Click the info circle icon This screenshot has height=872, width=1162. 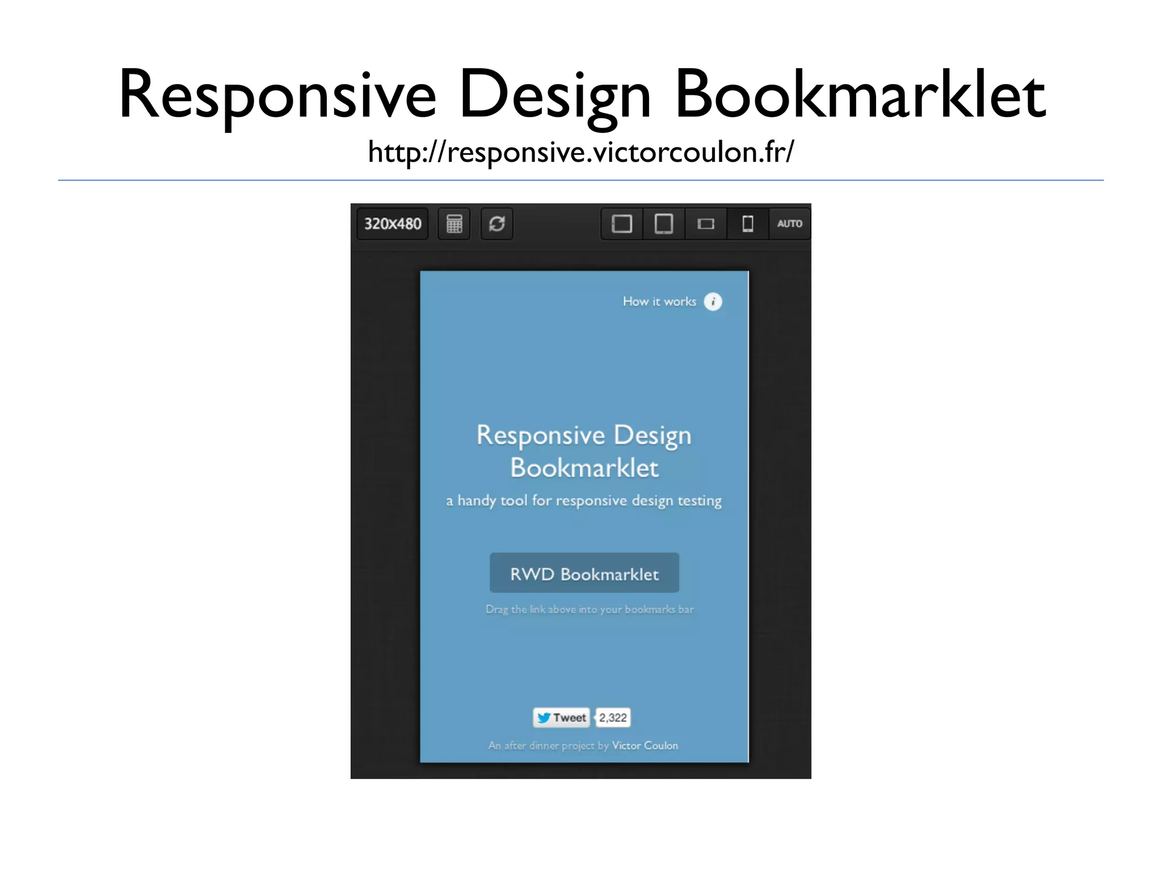point(713,301)
